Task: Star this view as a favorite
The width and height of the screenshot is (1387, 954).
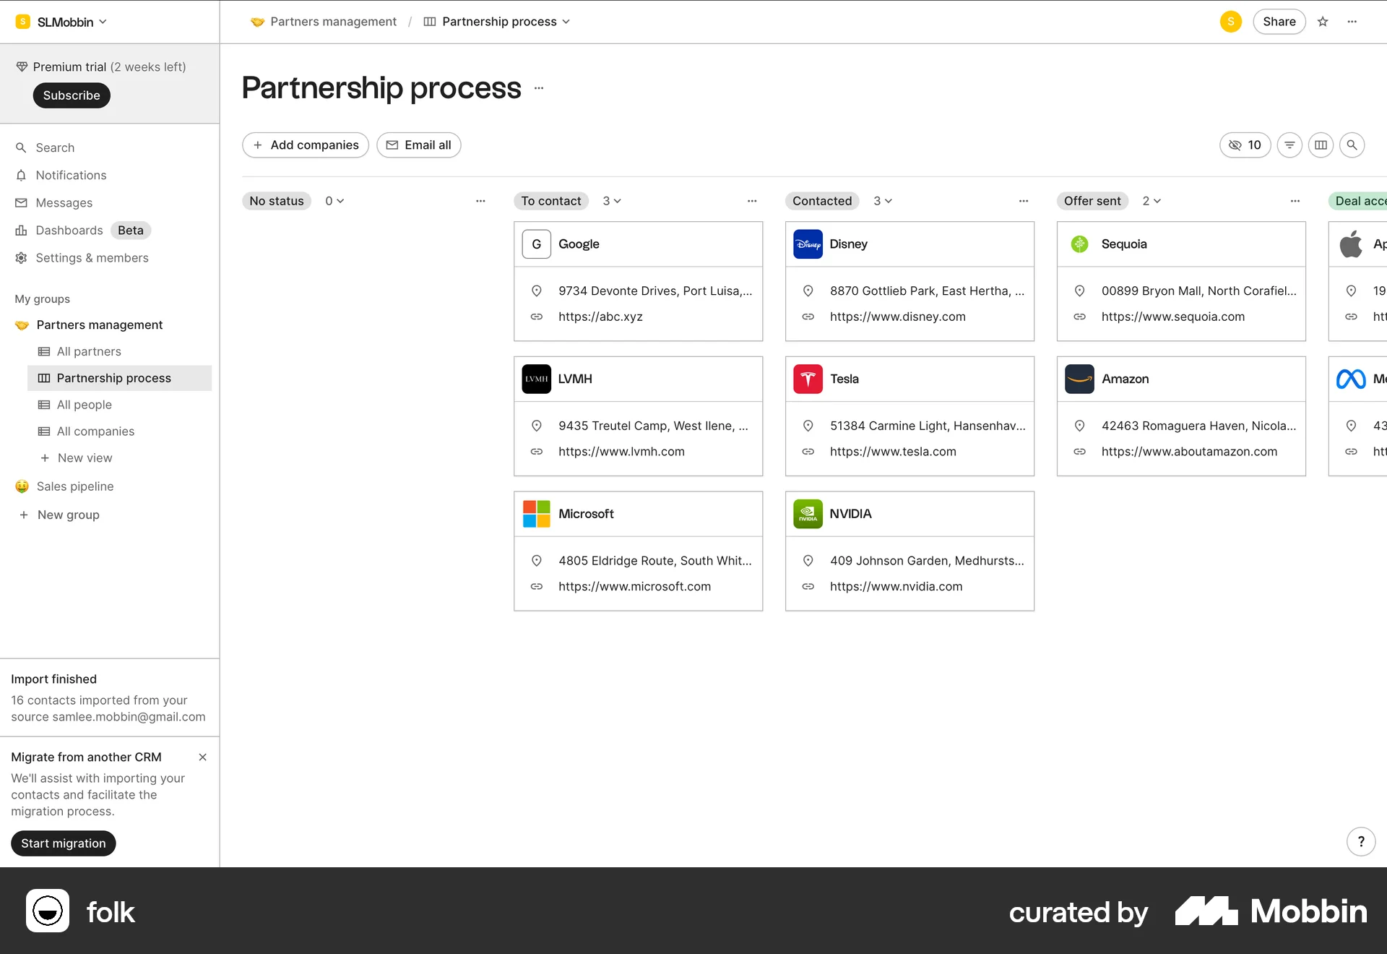Action: point(1323,22)
